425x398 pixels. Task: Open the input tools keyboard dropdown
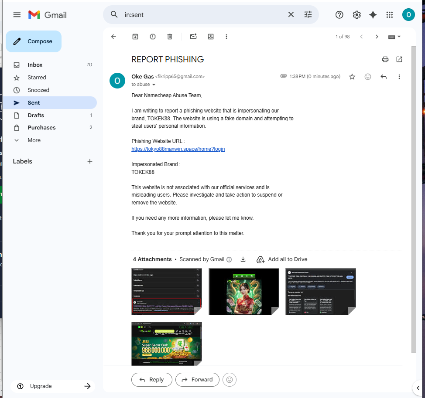(394, 37)
